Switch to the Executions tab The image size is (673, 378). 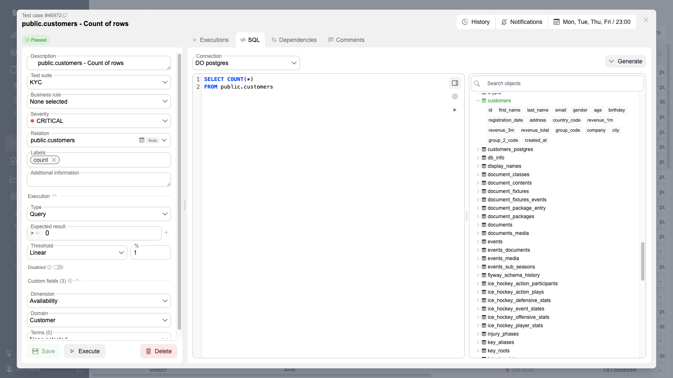(x=210, y=40)
